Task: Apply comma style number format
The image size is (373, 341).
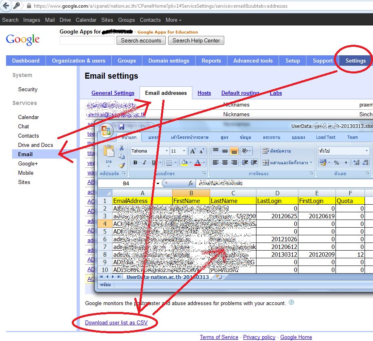Action: 346,163
